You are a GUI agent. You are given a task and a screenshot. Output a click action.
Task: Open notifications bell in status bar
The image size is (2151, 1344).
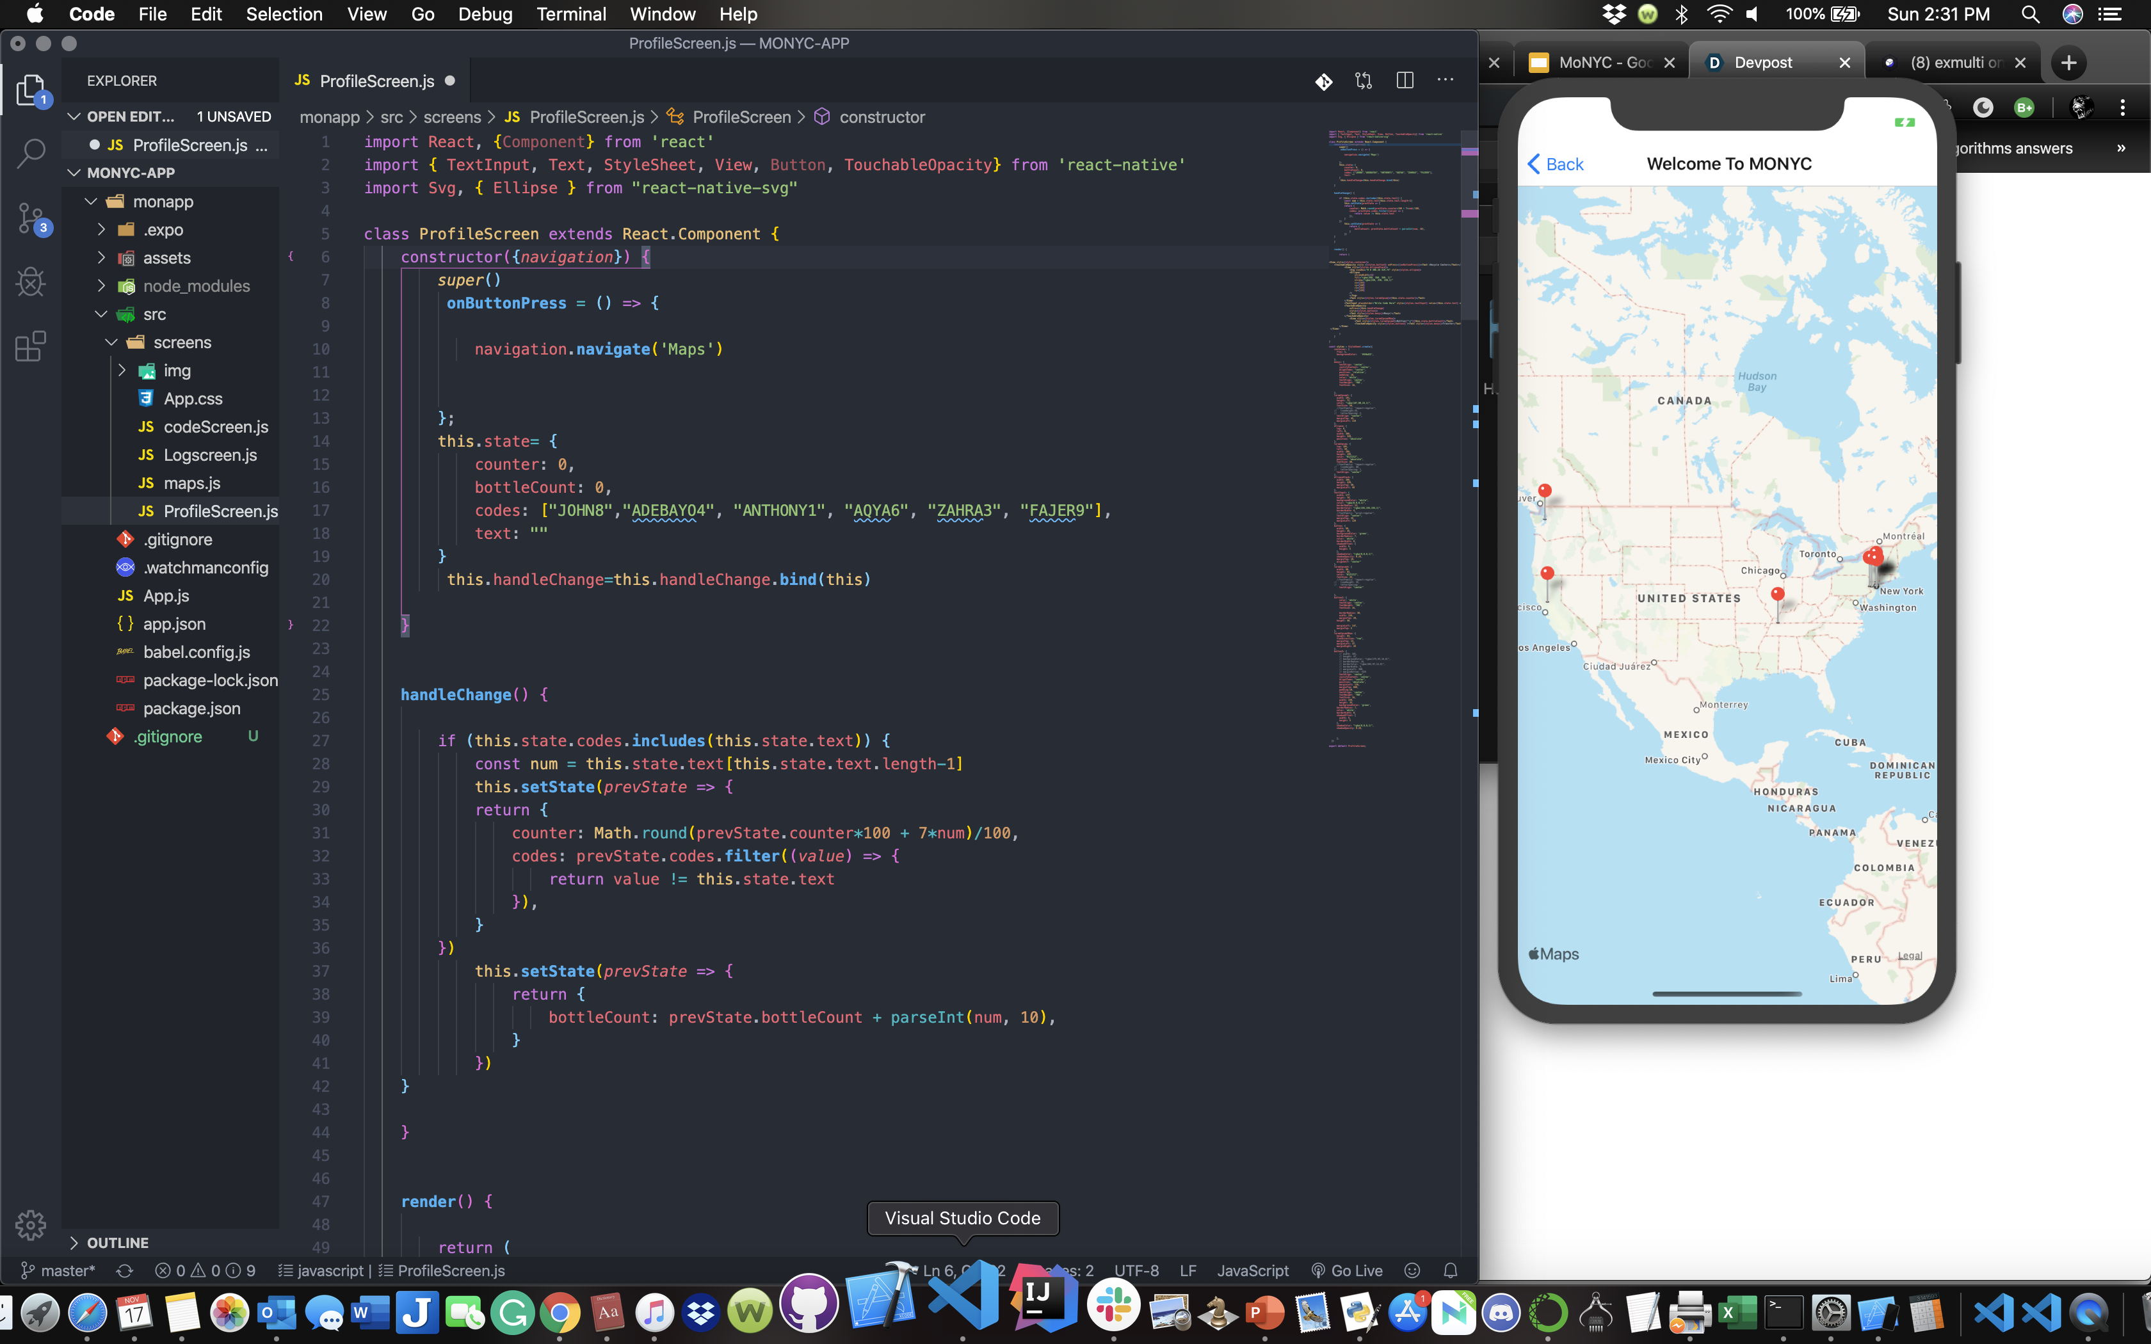click(1450, 1270)
